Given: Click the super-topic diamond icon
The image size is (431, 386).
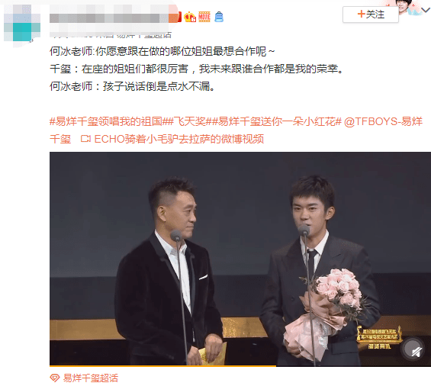Looking at the screenshot, I should click(55, 378).
